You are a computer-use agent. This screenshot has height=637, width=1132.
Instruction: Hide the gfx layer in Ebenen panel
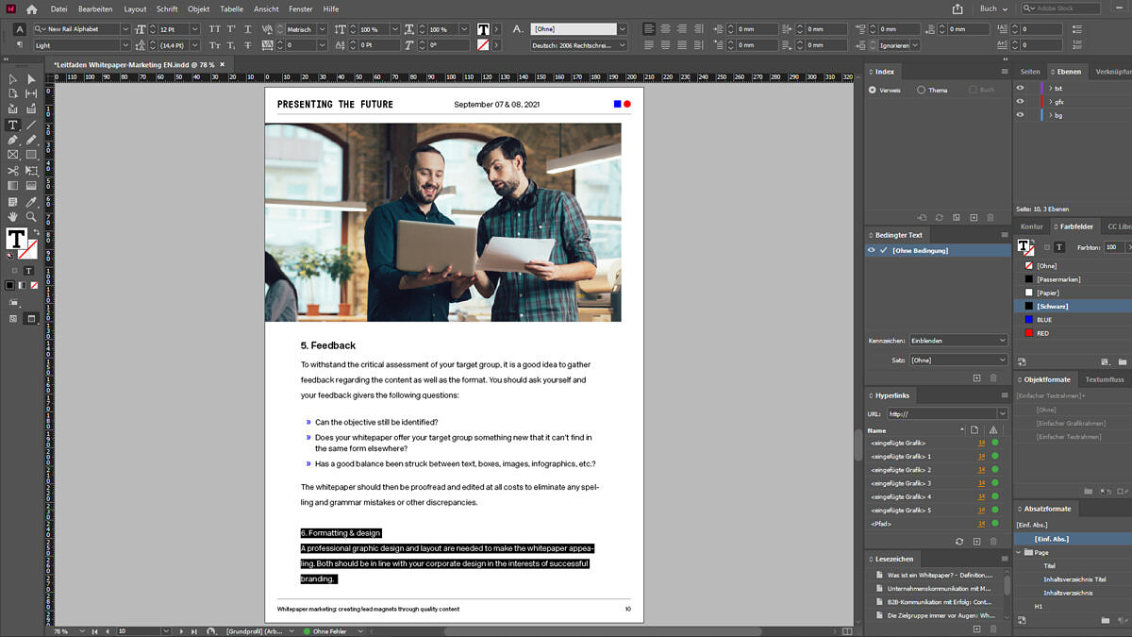click(1020, 101)
